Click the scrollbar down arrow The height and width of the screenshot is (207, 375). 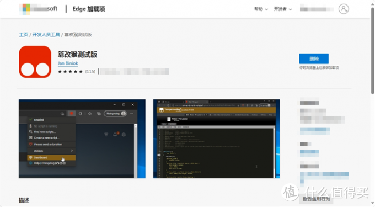372,203
